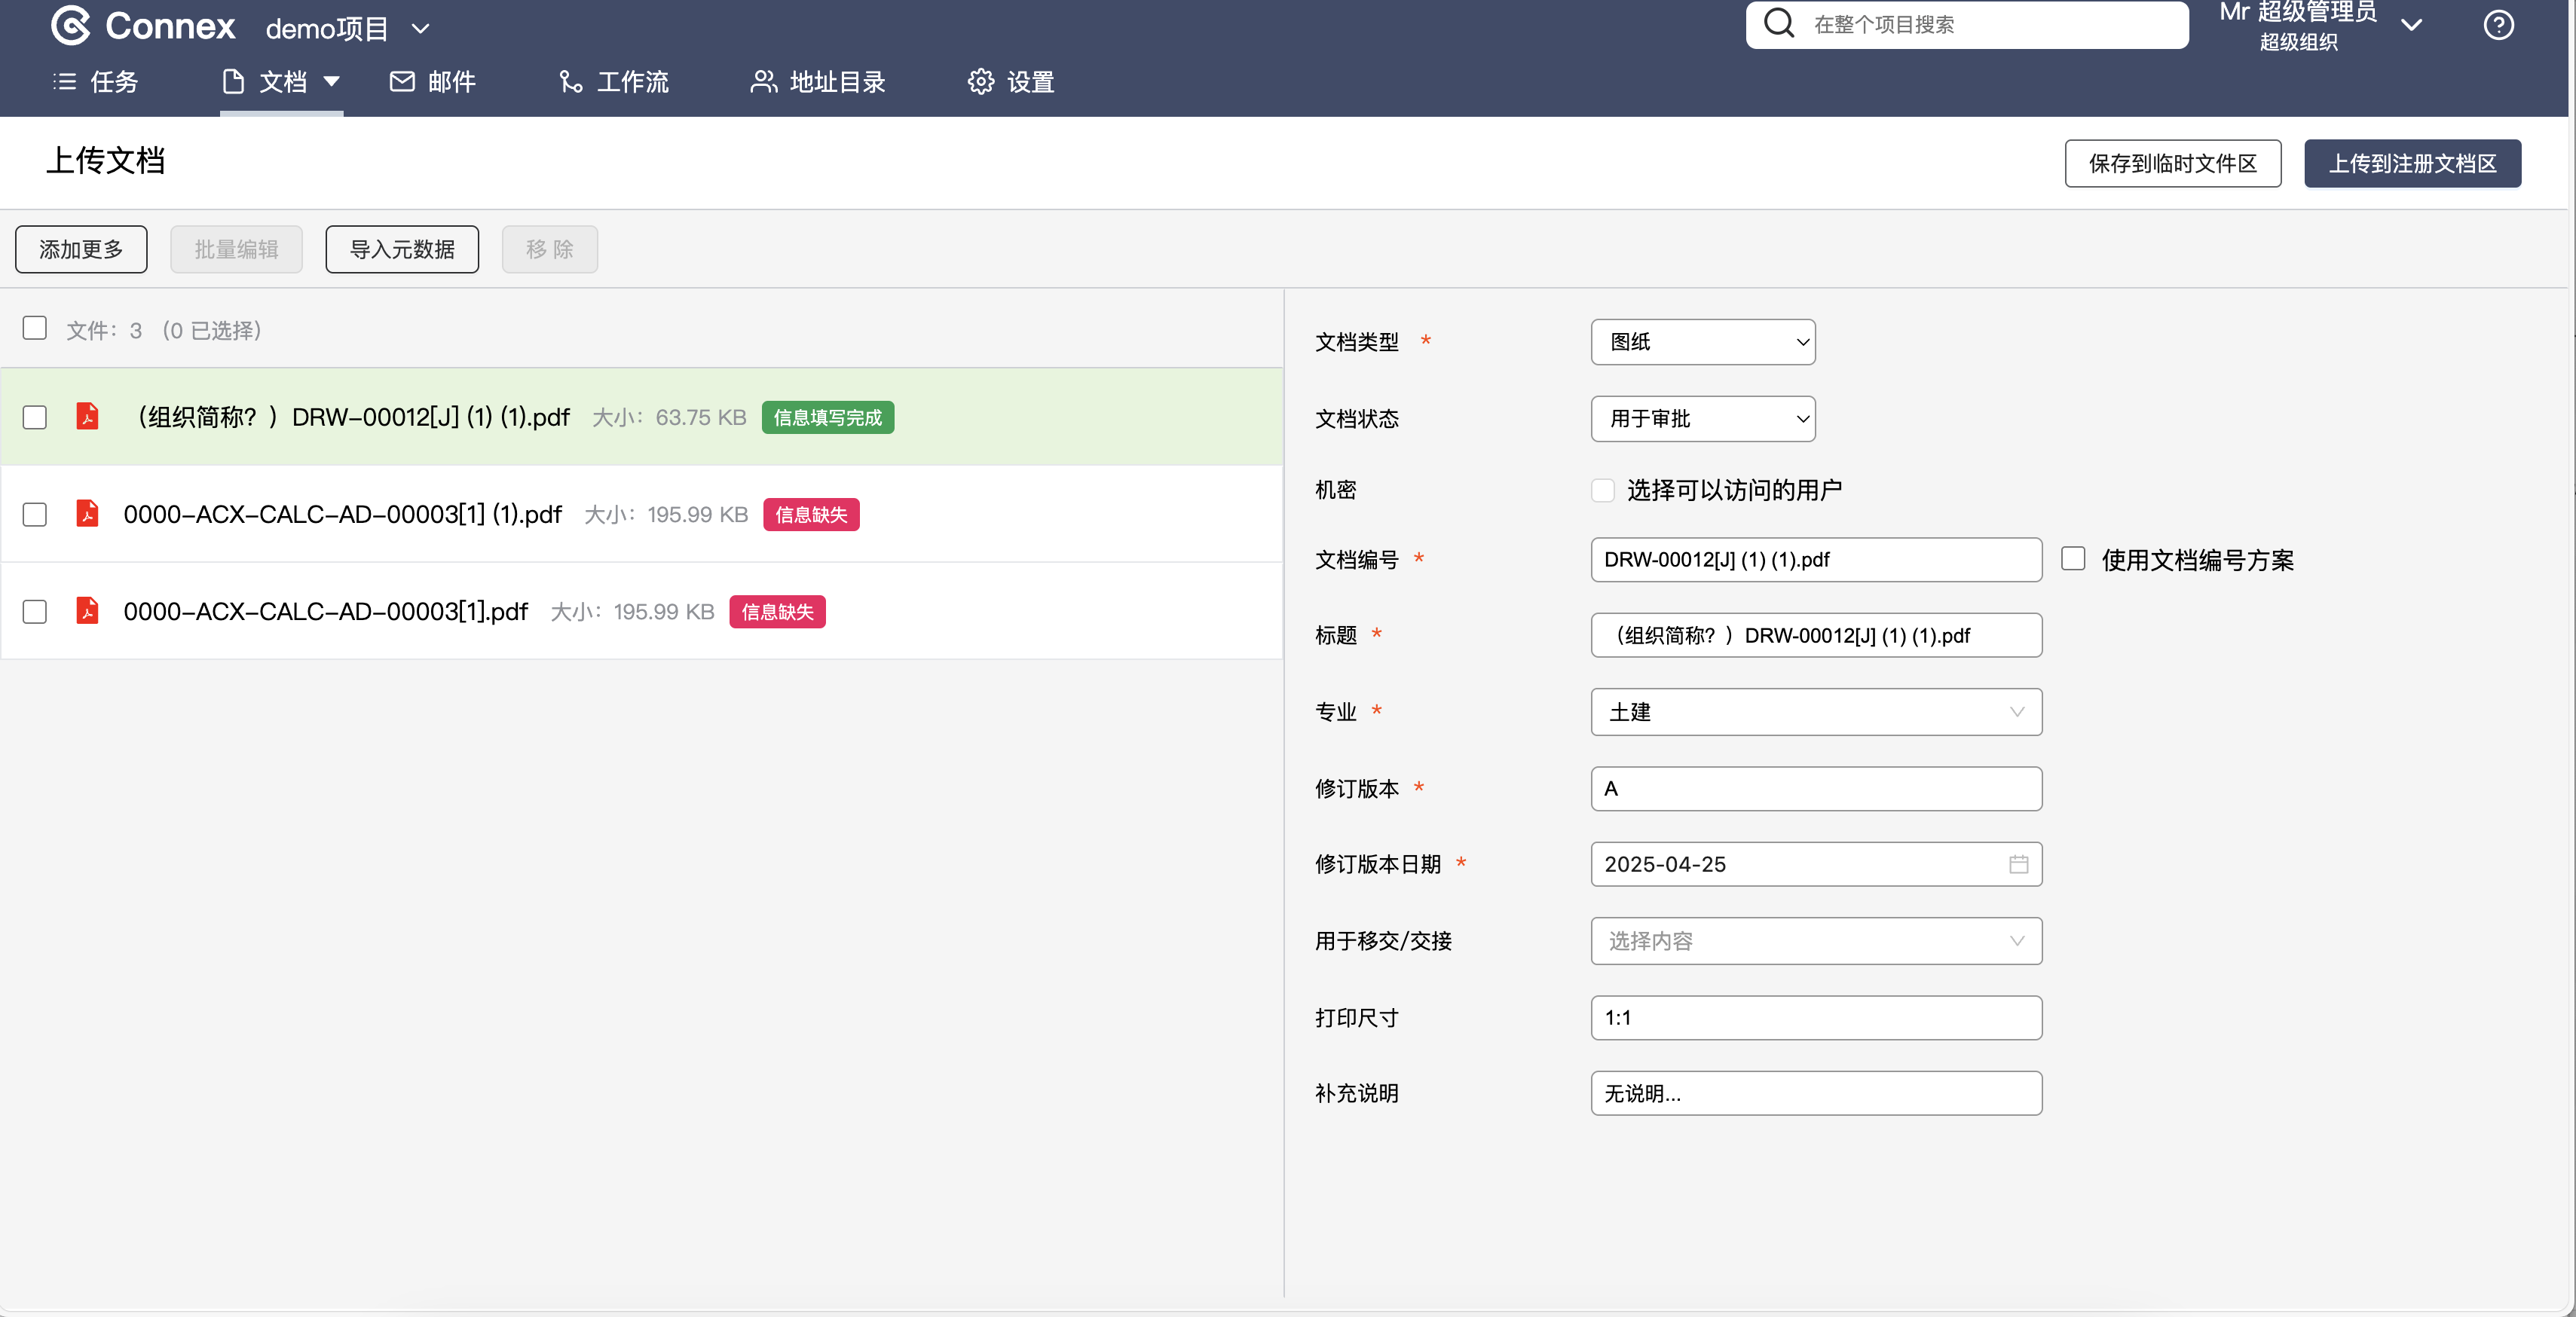Click the Connex logo icon
Viewport: 2576px width, 1317px height.
tap(71, 26)
